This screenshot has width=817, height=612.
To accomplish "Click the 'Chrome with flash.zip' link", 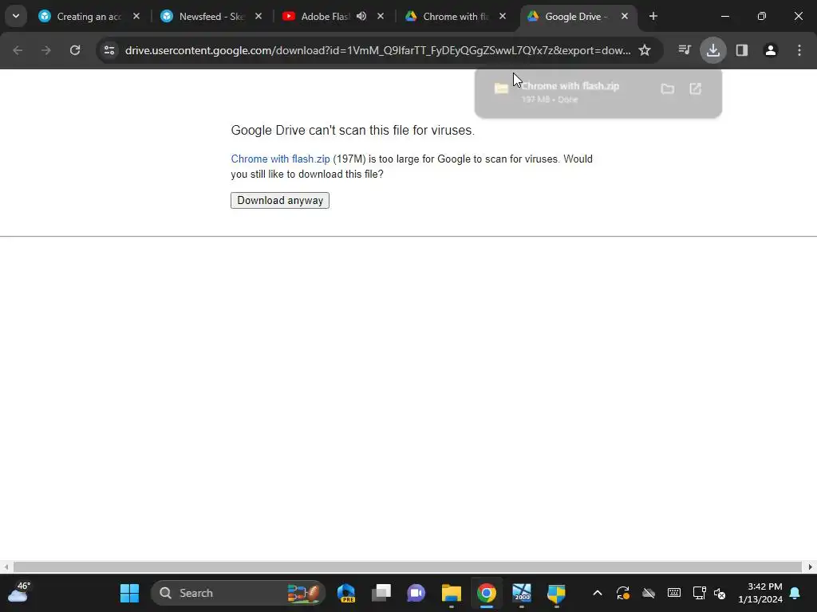I will (x=280, y=159).
